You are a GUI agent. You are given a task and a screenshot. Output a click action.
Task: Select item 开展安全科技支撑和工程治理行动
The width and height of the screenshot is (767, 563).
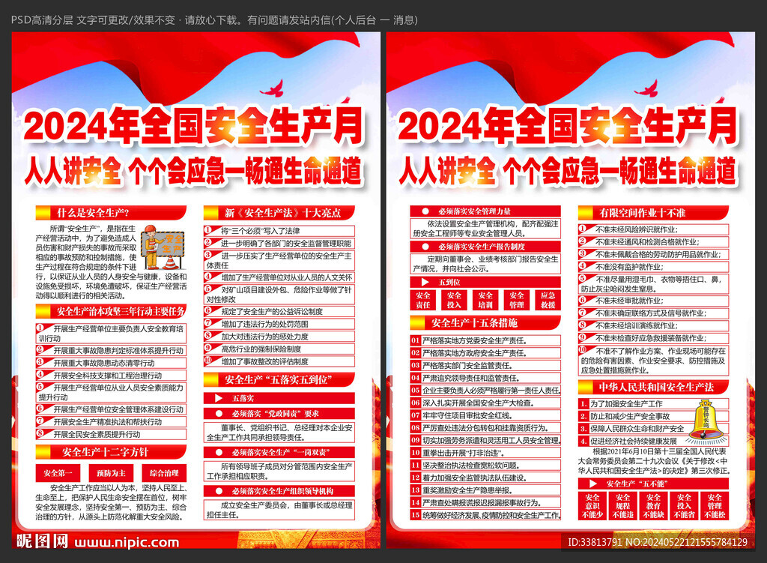tap(111, 376)
